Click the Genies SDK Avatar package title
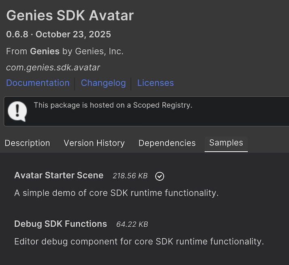 pos(70,15)
